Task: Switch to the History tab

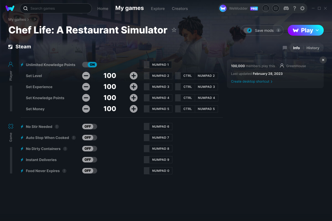Action: tap(313, 48)
